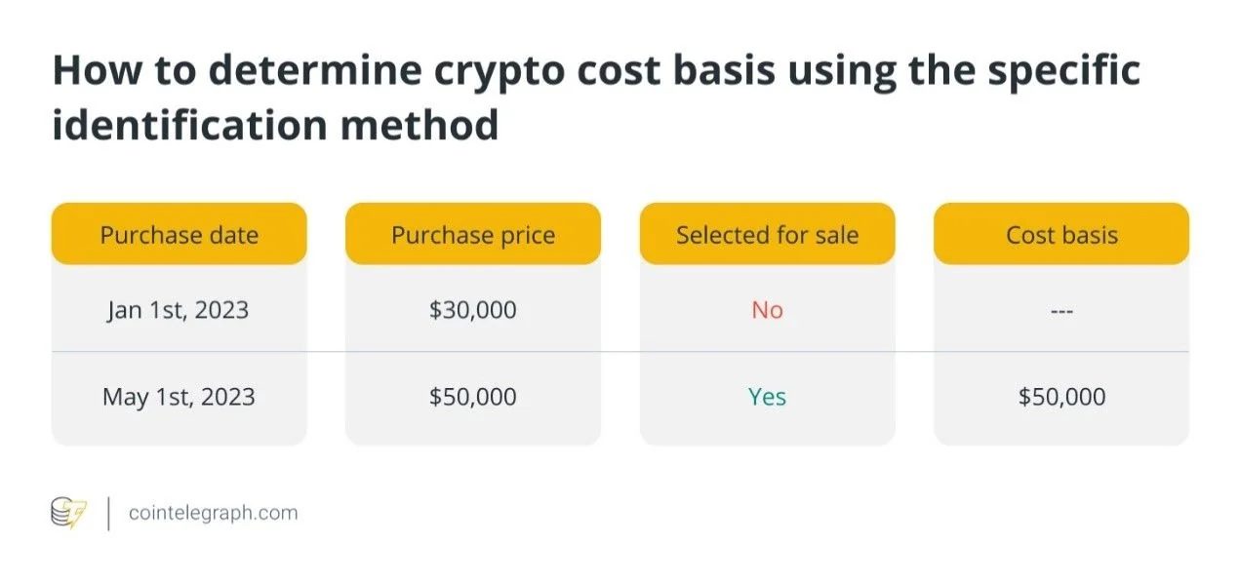This screenshot has height=582, width=1240.
Task: Click the row divider under No value
Action: 768,352
